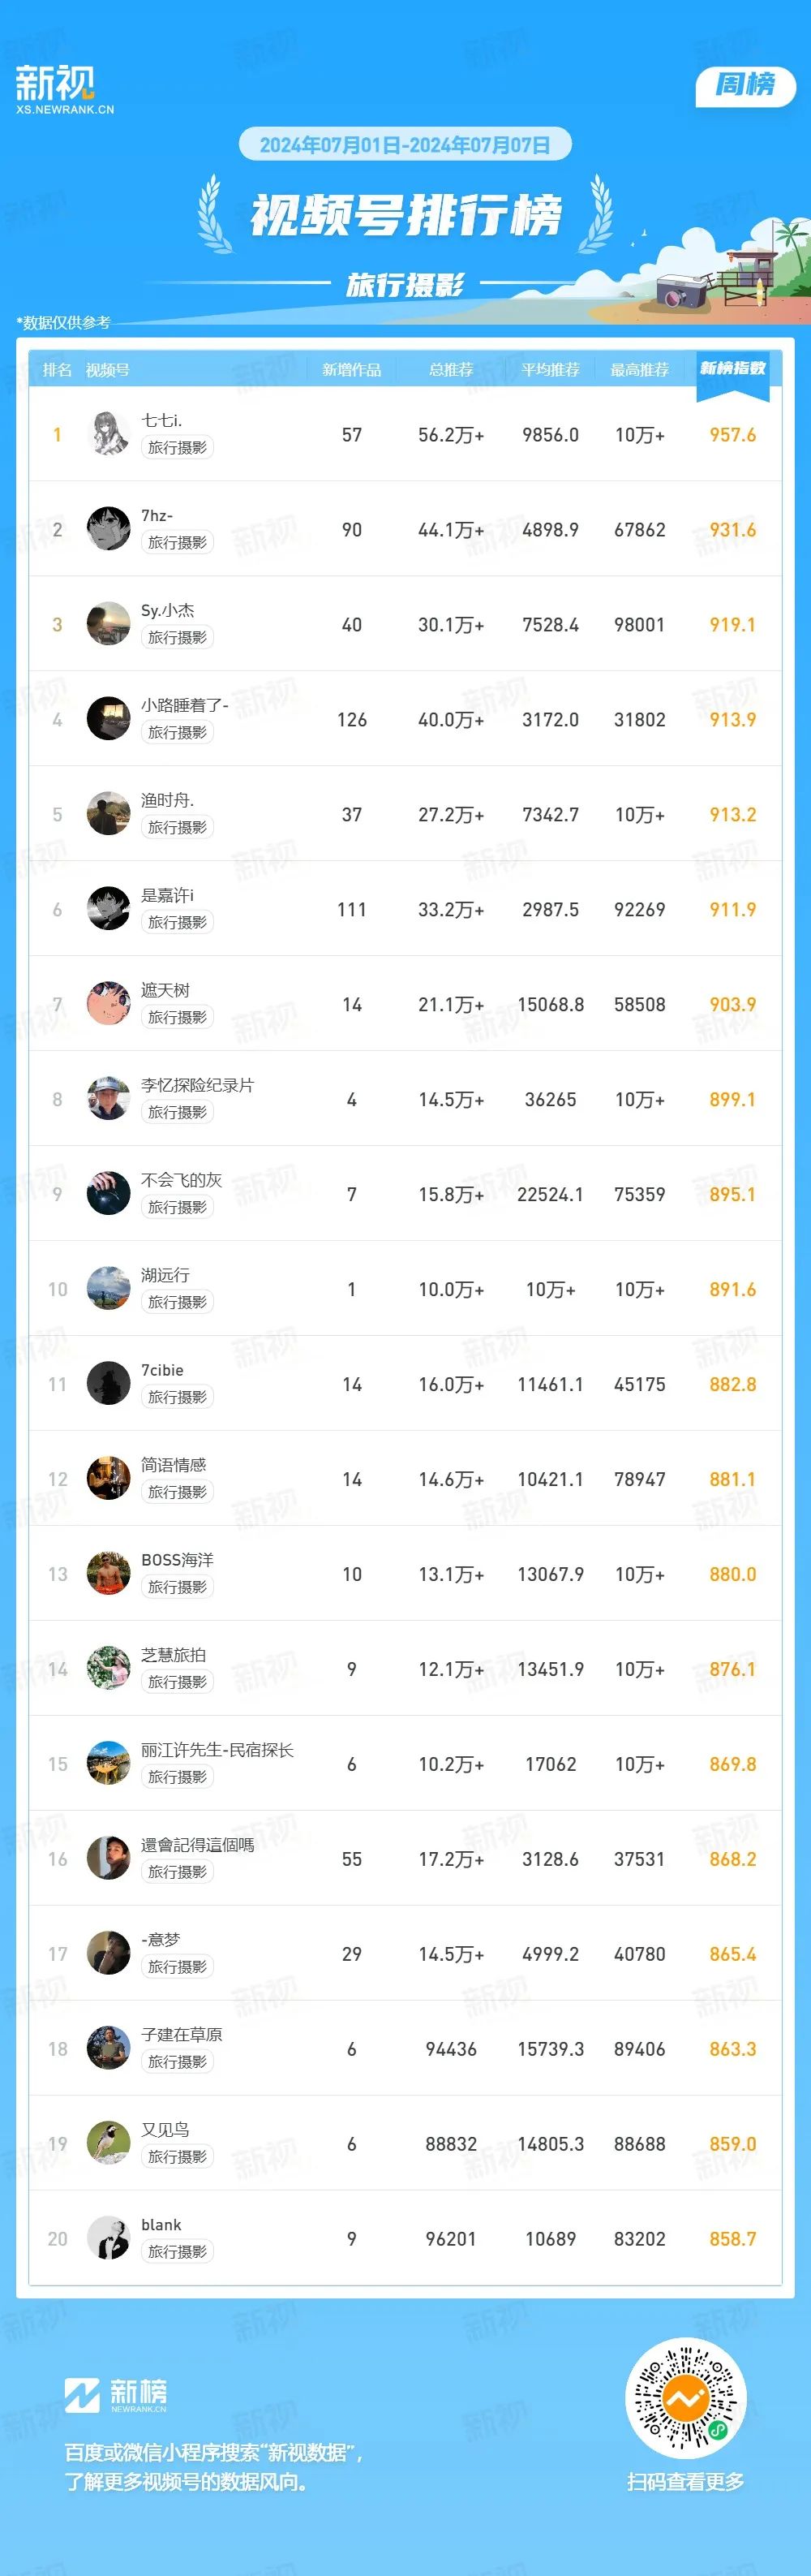
Task: Click the avatar of Sy.小杰
Action: click(109, 624)
